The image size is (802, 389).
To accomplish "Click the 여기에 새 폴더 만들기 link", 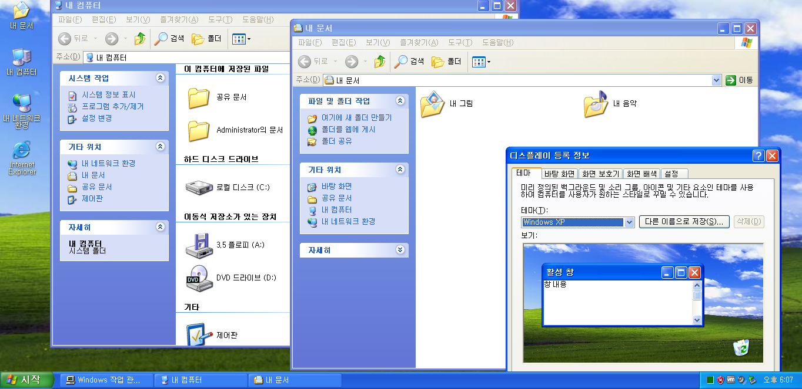I will pos(356,118).
